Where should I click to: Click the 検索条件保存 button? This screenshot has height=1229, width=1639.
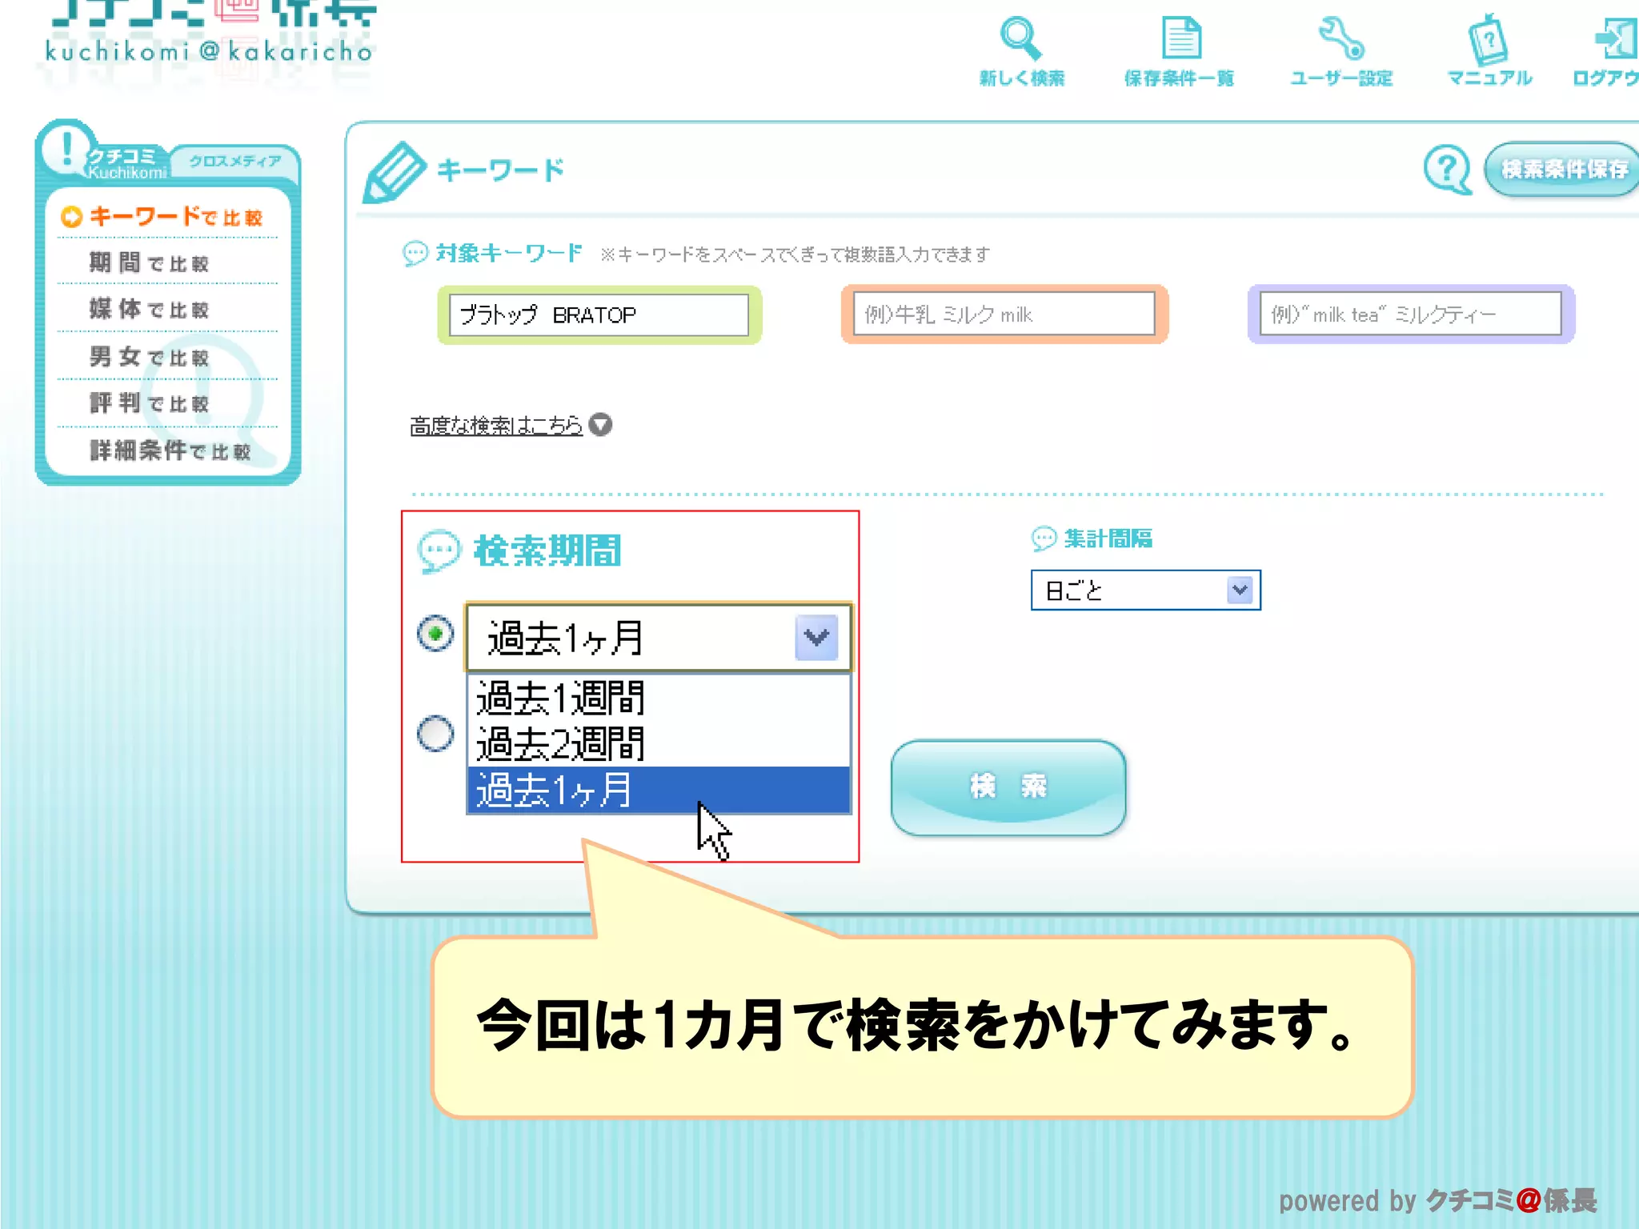point(1562,169)
